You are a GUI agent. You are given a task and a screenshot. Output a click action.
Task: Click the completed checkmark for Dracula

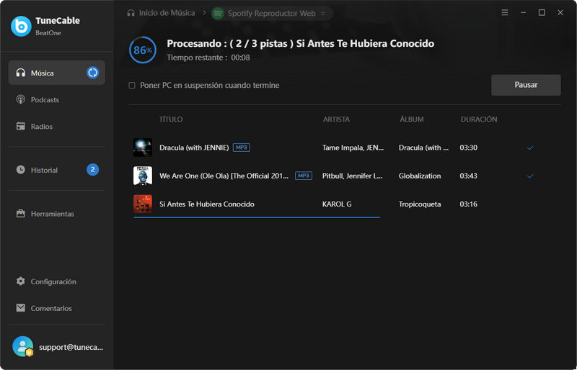(530, 148)
